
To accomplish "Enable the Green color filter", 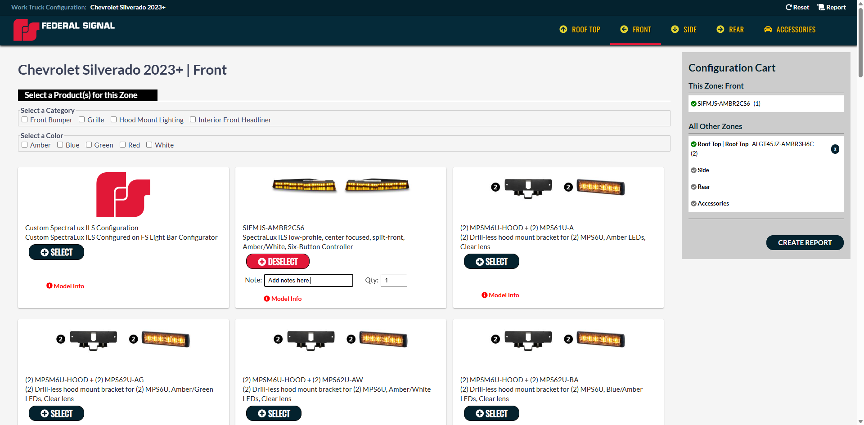I will [89, 145].
